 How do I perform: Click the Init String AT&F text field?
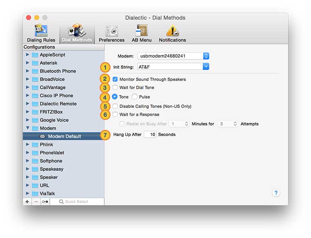170,67
